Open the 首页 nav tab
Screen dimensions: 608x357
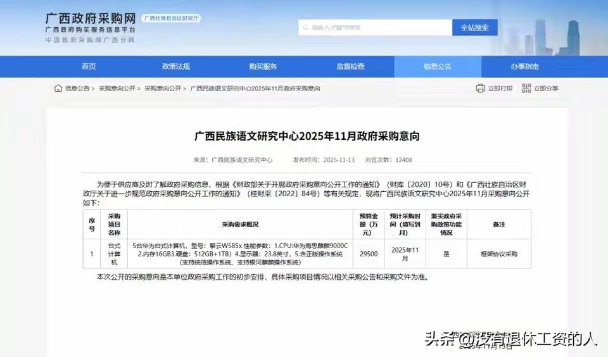click(x=89, y=66)
